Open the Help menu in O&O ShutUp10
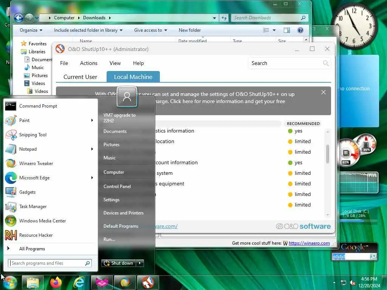387x290 pixels. point(138,63)
